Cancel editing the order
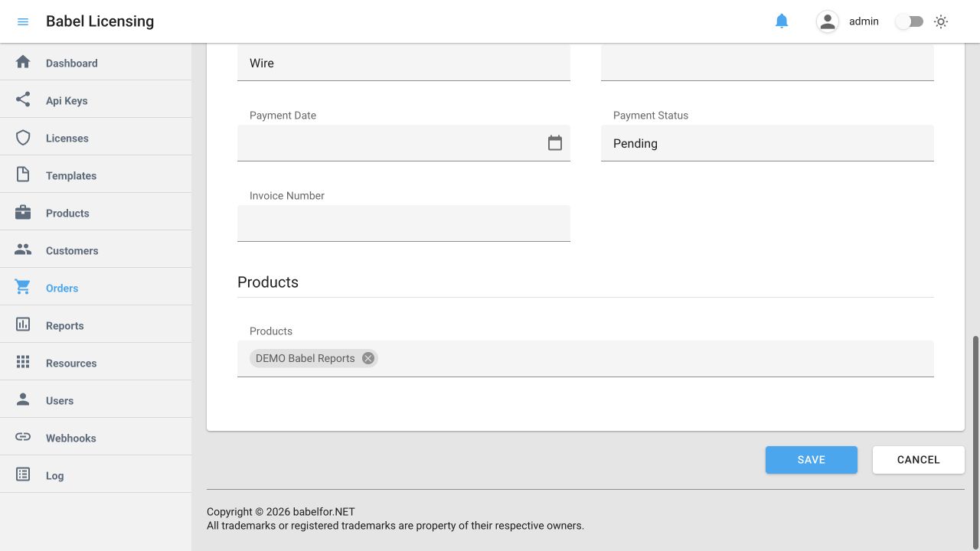 coord(919,460)
